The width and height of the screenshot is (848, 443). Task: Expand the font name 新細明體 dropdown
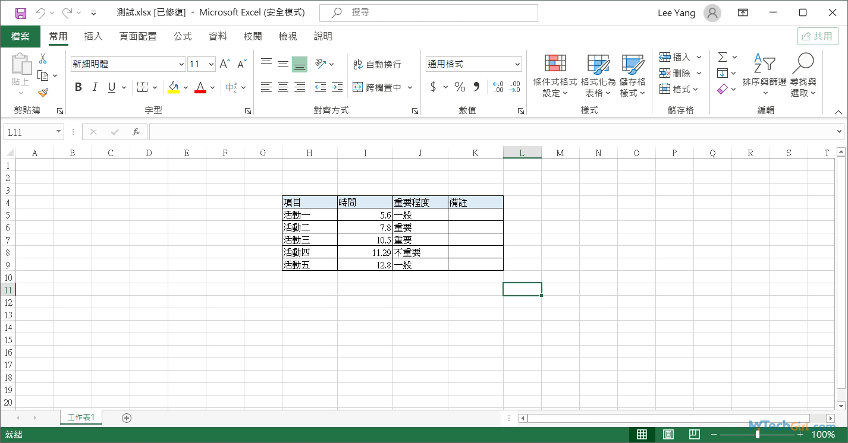pos(181,64)
